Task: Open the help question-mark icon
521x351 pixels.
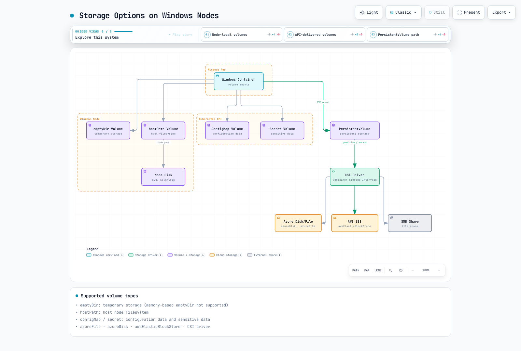Action: (x=401, y=270)
